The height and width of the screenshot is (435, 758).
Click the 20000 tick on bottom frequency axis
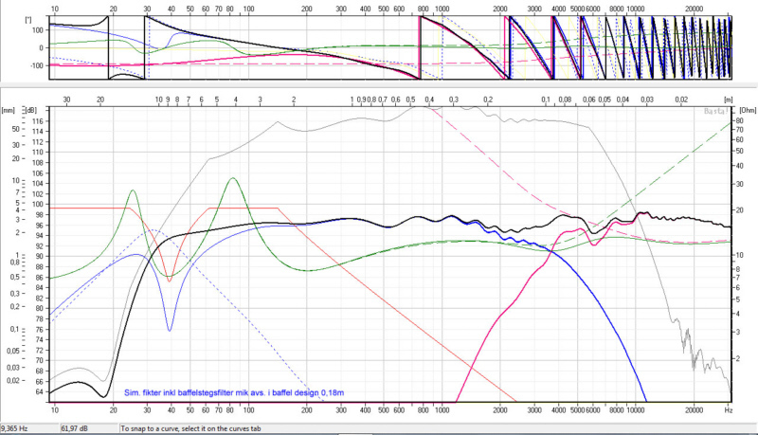pyautogui.click(x=696, y=411)
